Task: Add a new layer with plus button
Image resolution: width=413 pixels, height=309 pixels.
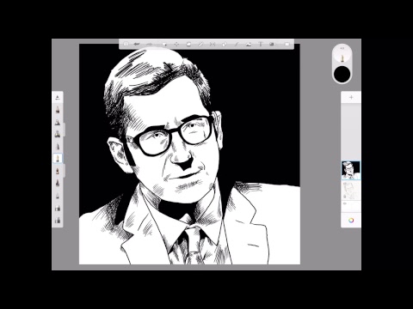Action: [x=351, y=98]
